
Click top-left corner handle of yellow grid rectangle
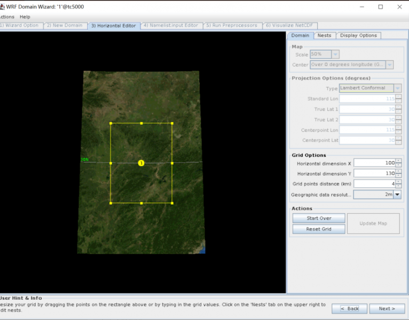(x=111, y=123)
